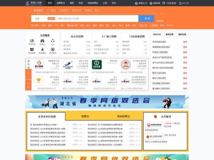214x160 pixels.
Task: Open 公招 in top navigation
Action: point(105,3)
